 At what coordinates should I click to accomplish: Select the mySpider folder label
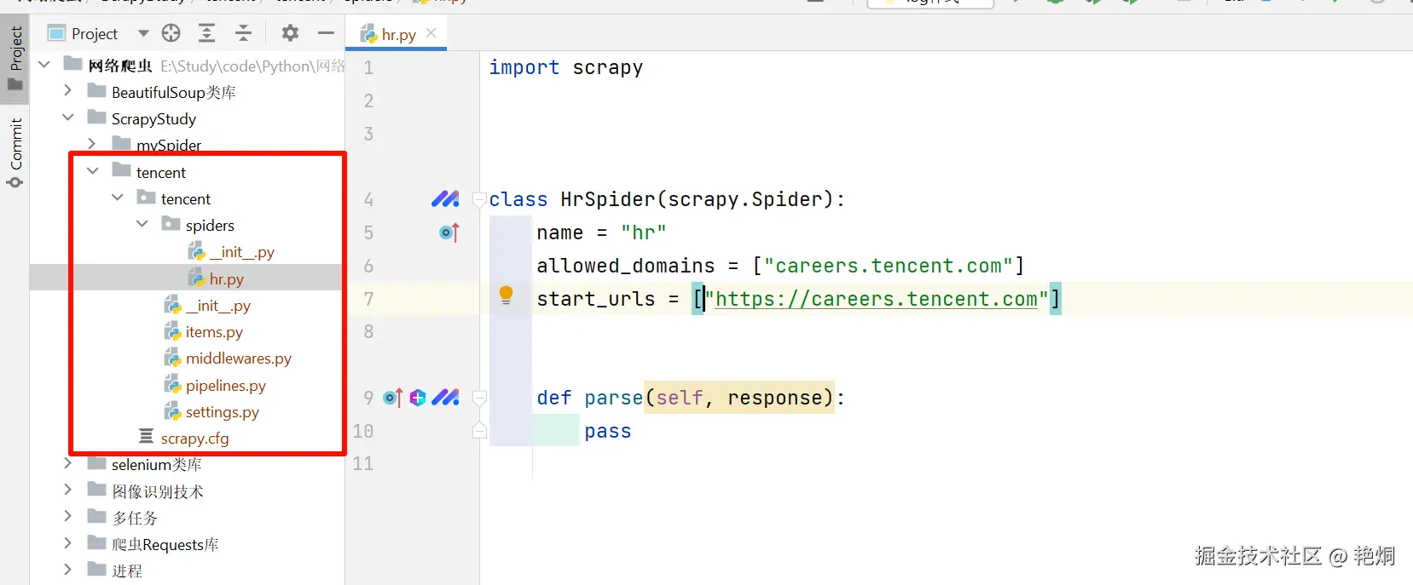click(x=169, y=145)
